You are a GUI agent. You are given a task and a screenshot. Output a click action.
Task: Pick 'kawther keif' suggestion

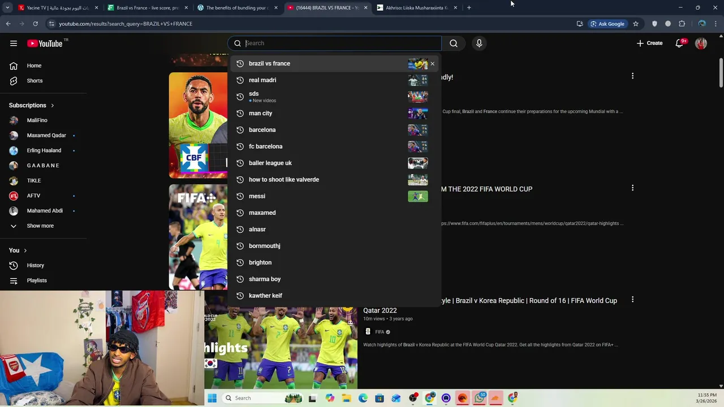click(334, 296)
